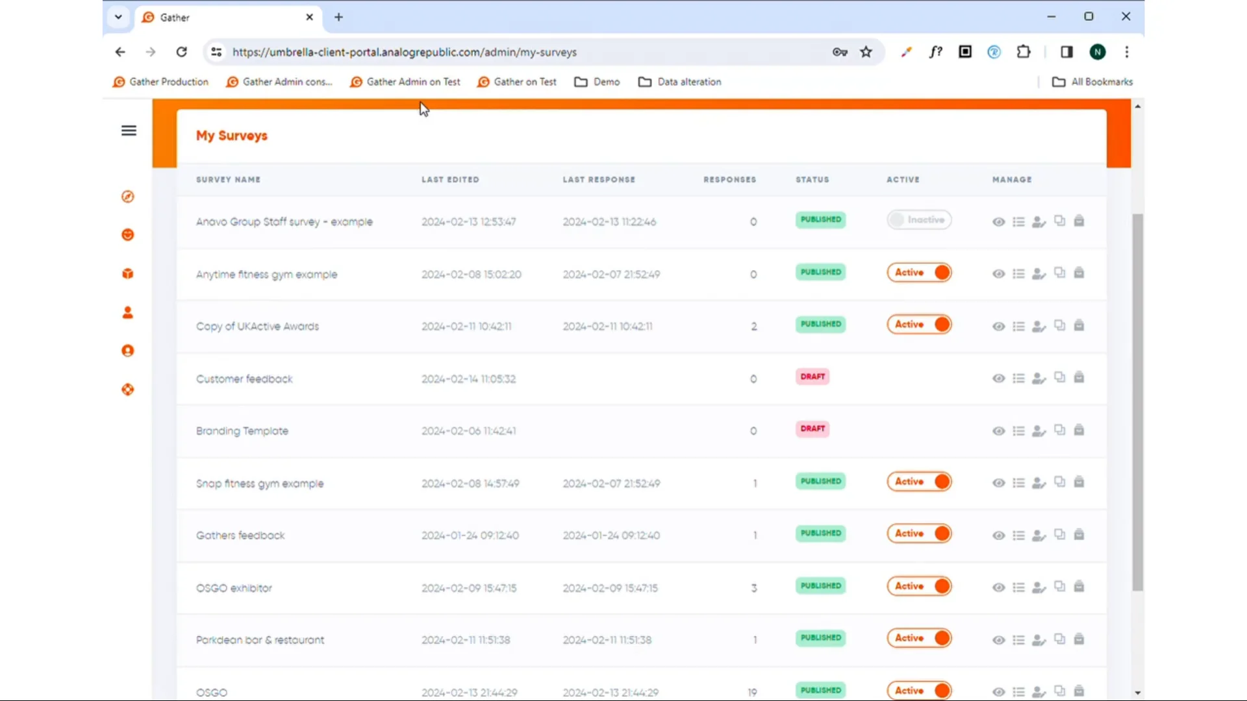Open the Chrome three-dot menu
This screenshot has width=1247, height=701.
pos(1127,52)
